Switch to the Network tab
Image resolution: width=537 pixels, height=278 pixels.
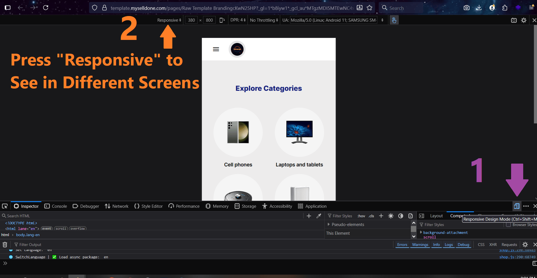[117, 206]
